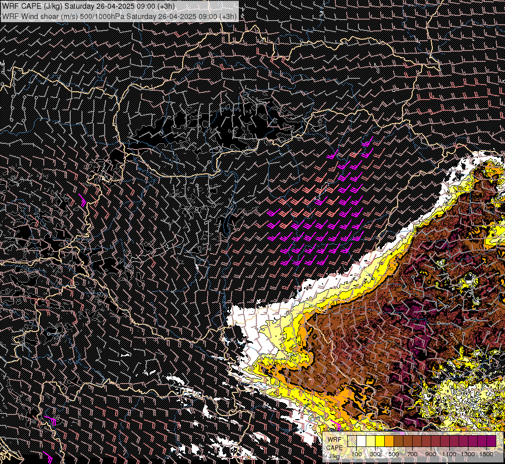Click the legend value 1300
505x464 pixels.
tap(468, 454)
